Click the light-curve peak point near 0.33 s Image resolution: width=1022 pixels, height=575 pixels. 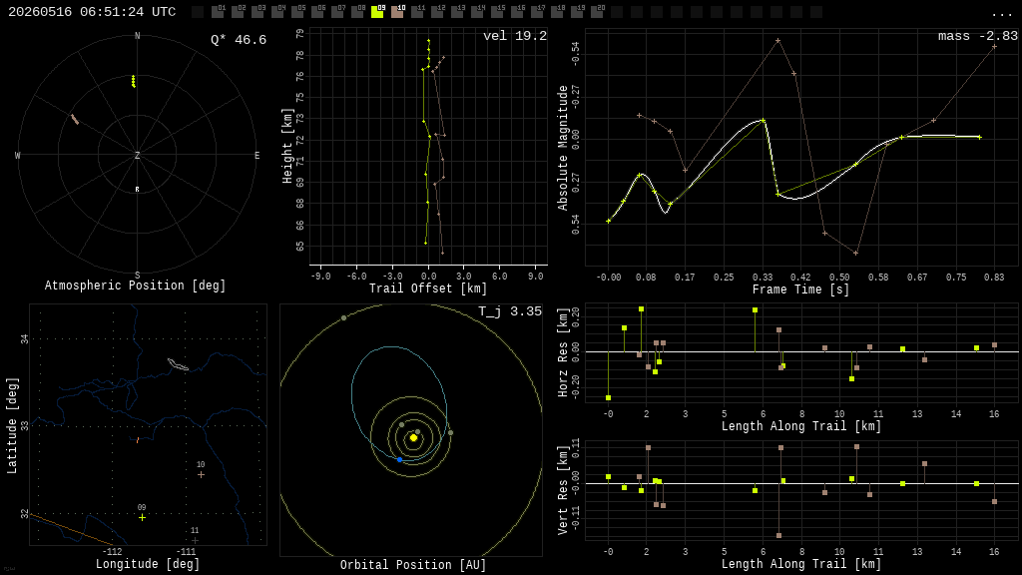(x=764, y=121)
